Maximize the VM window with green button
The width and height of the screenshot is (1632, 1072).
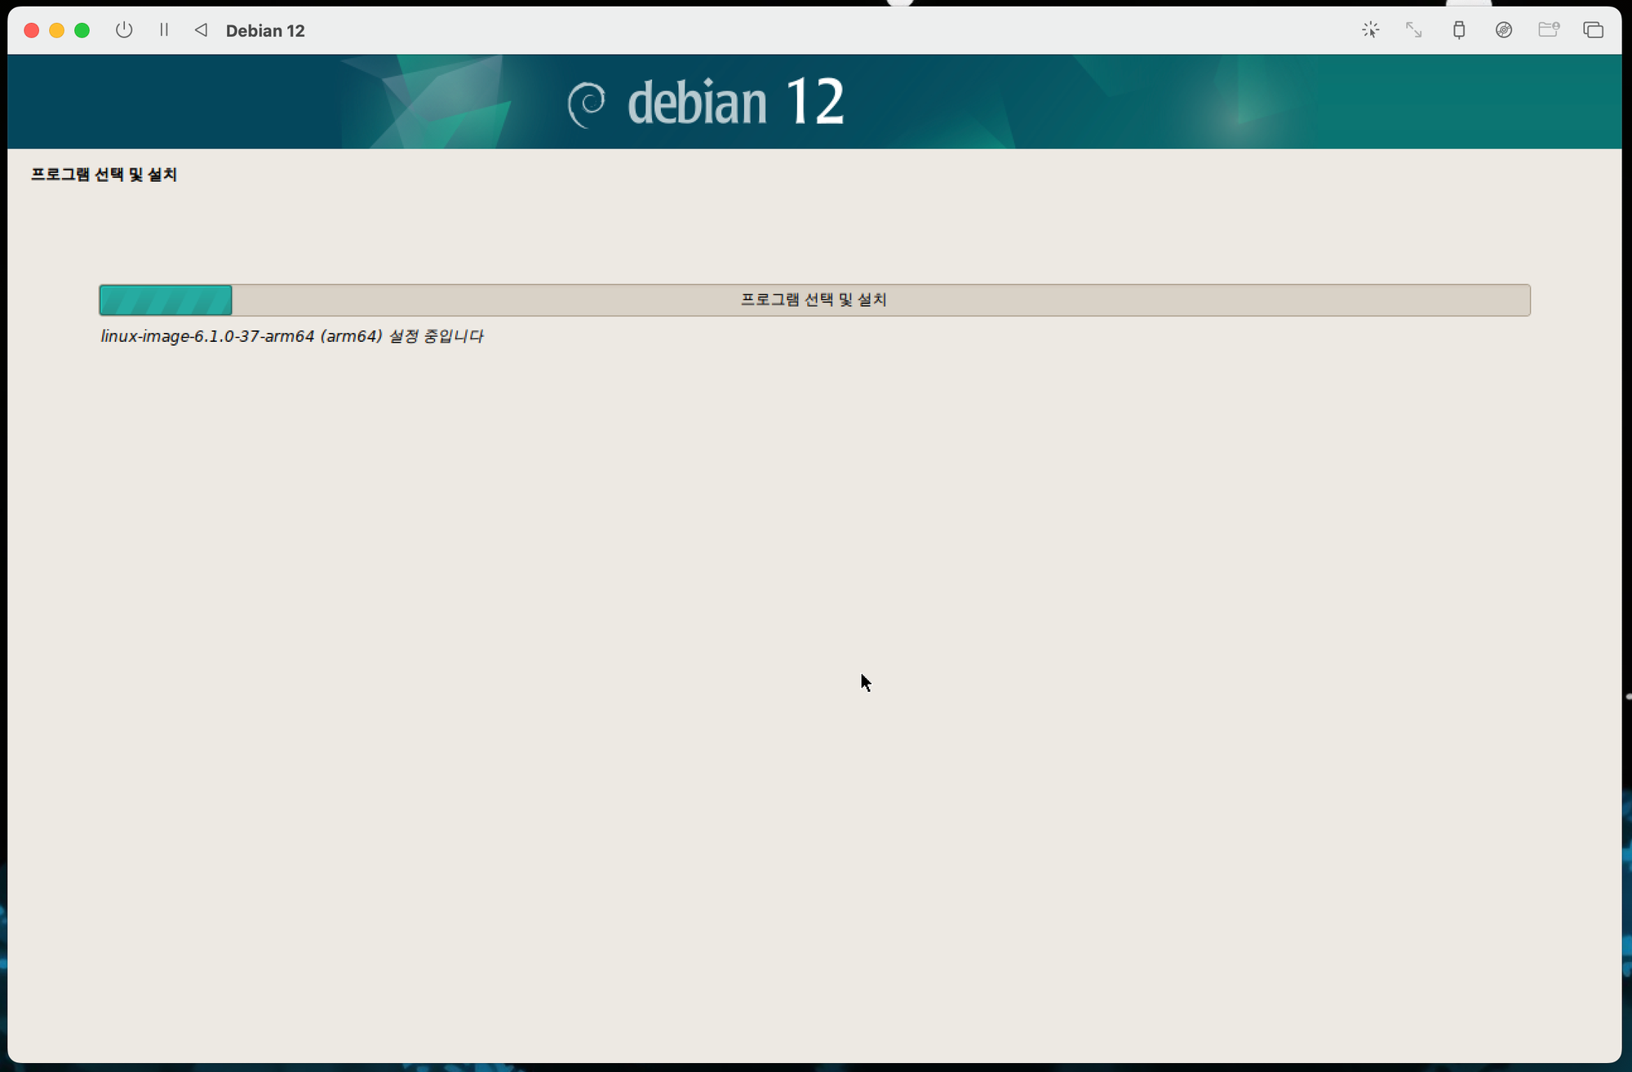[x=82, y=30]
